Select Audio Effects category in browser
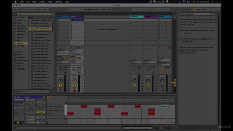Image resolution: width=233 pixels, height=131 pixels. coord(21,29)
